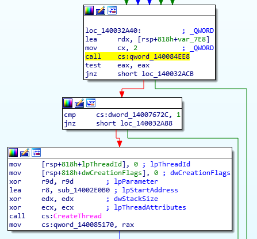Click group nodes icon in CreateThread block
Image resolution: width=257 pixels, height=239 pixels.
click(x=36, y=153)
